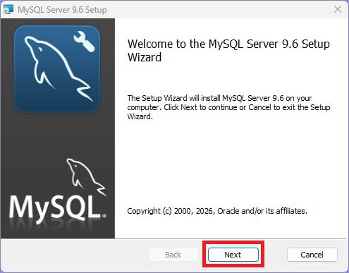This screenshot has width=349, height=273.
Task: Click the Next button to continue setup
Action: 233,255
